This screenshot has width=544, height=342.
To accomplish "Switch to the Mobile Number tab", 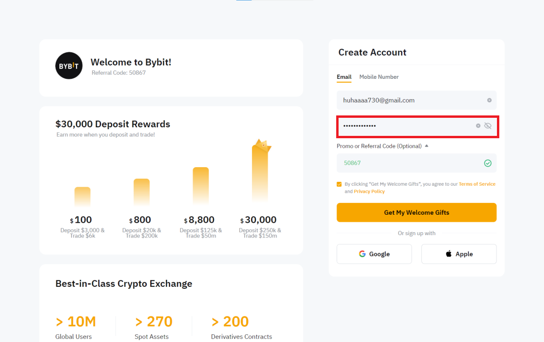I will click(x=379, y=77).
